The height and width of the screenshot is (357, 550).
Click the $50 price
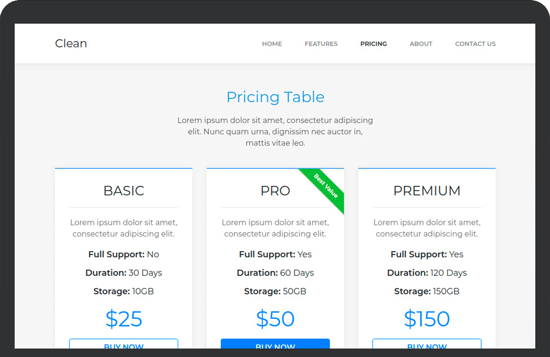[275, 319]
